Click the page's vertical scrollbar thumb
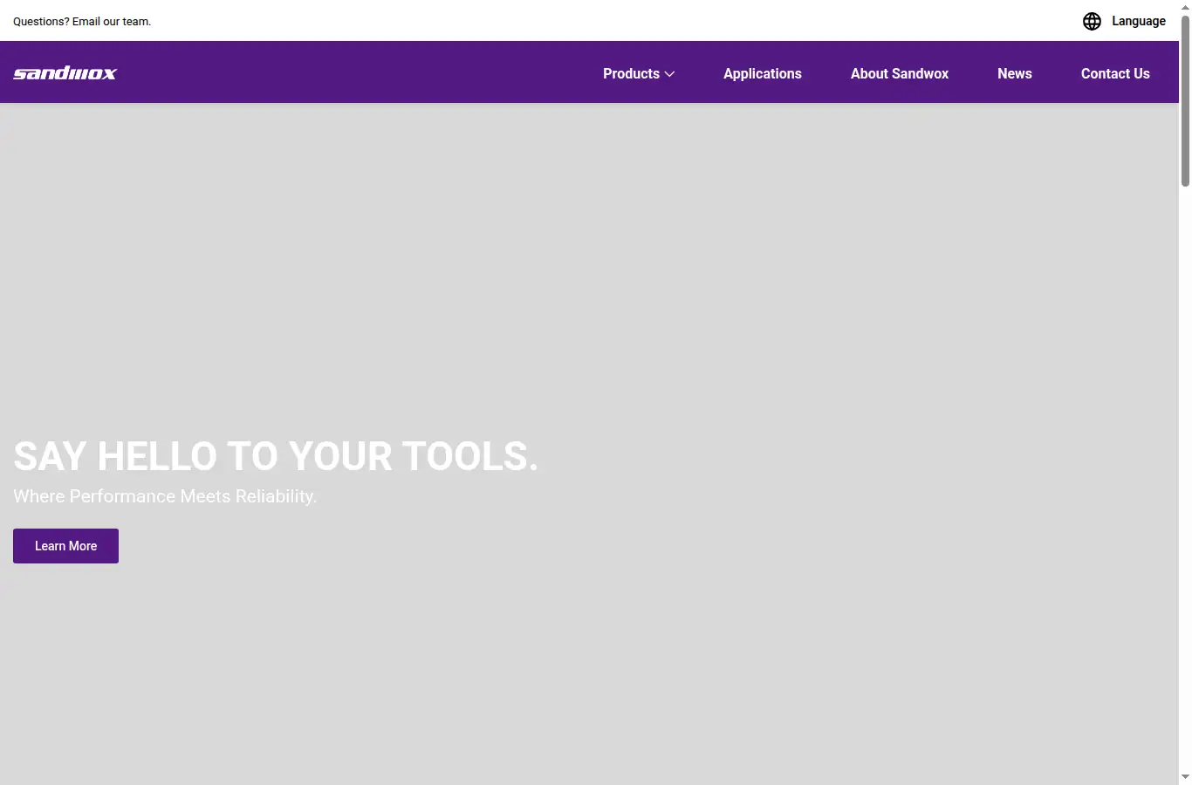 1185,100
